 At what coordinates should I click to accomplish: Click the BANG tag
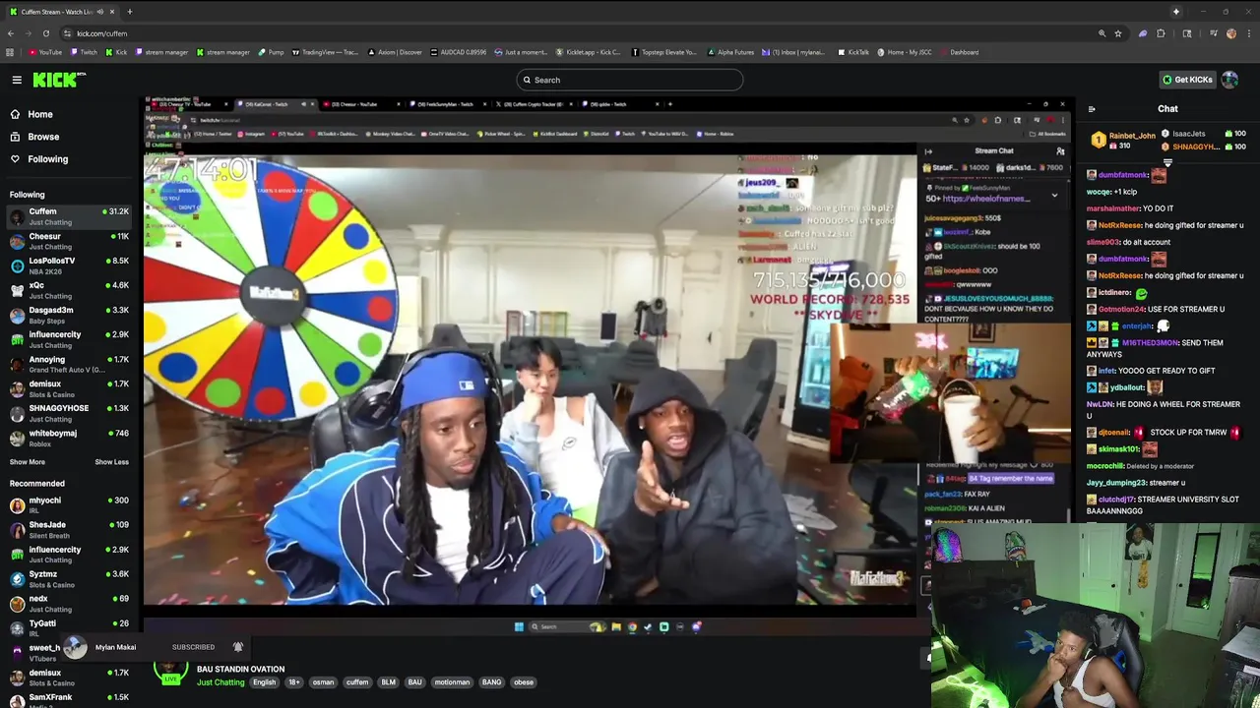tap(492, 682)
